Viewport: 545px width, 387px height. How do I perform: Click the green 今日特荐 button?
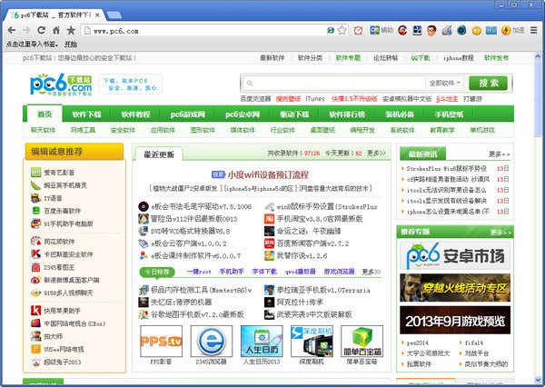pos(157,272)
